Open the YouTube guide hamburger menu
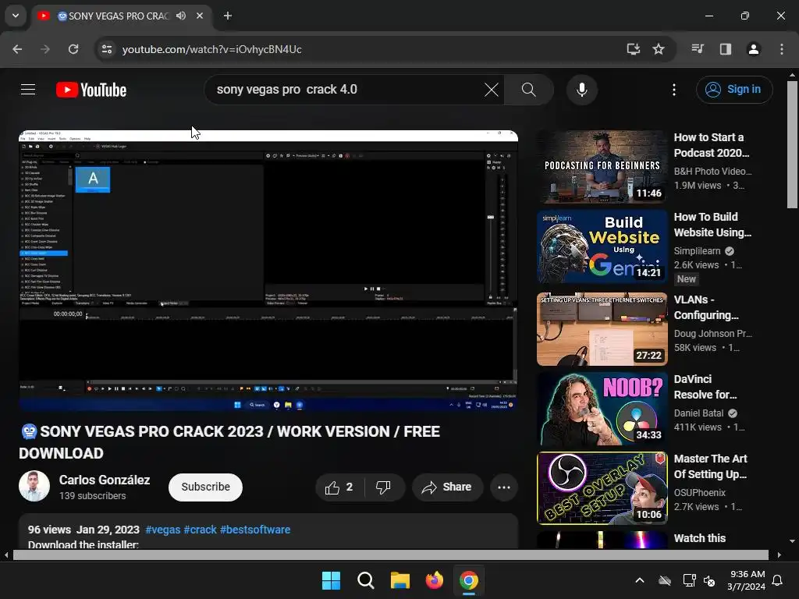The image size is (799, 599). coord(28,90)
